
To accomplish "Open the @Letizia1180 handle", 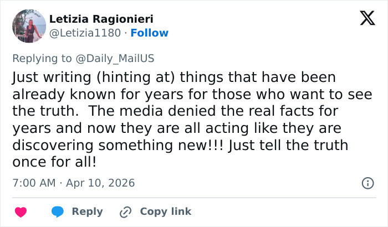I will coord(84,33).
